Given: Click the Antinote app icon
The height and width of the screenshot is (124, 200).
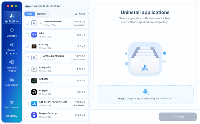Looking at the screenshot, I should click(34, 80).
